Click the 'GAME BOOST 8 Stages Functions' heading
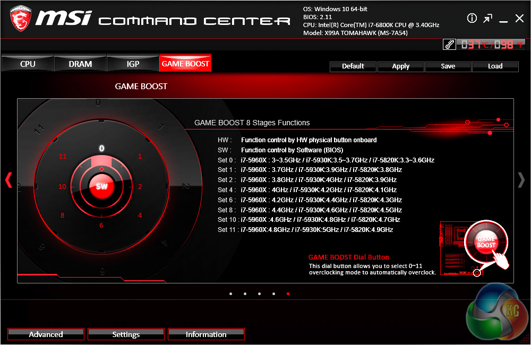 (252, 123)
